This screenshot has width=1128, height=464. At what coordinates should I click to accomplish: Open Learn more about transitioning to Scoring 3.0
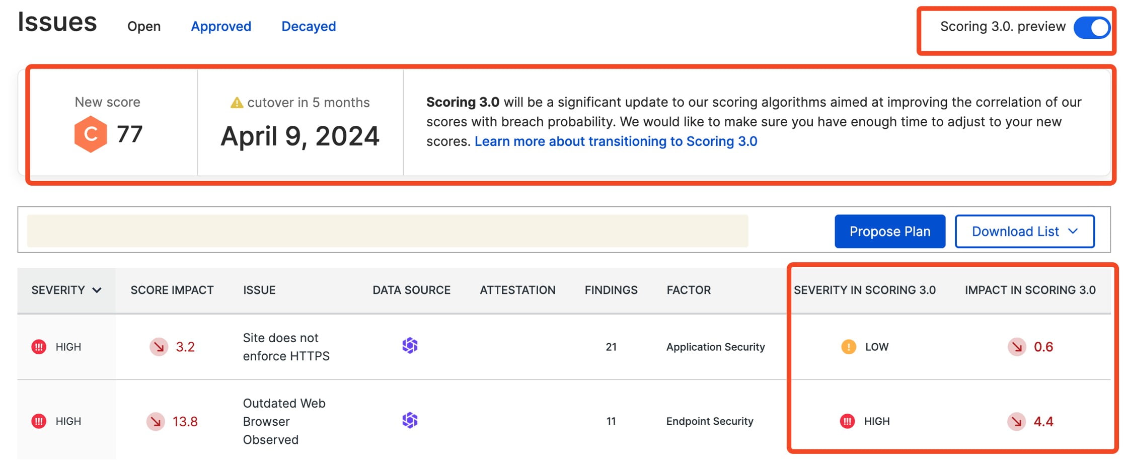click(x=616, y=141)
